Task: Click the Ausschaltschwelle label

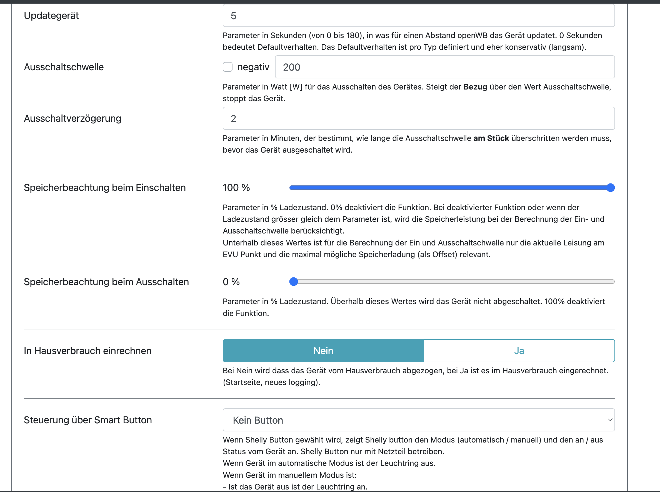Action: click(x=64, y=67)
